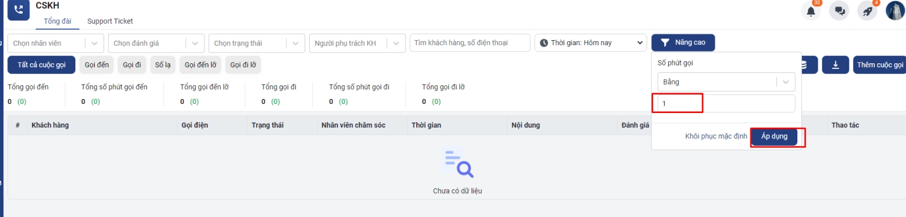The height and width of the screenshot is (217, 906).
Task: Select the Số lạ filter chip
Action: (x=163, y=65)
